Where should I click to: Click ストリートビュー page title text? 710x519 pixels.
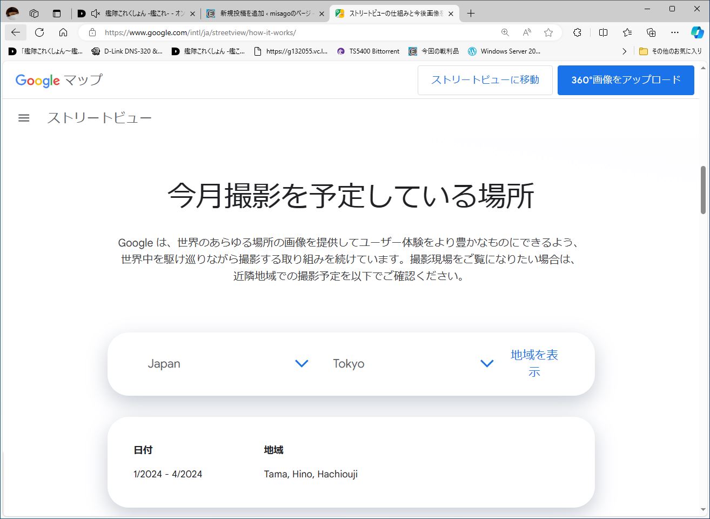pos(99,118)
